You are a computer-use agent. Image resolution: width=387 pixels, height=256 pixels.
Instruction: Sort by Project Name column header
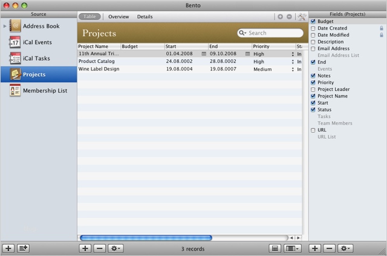point(99,47)
